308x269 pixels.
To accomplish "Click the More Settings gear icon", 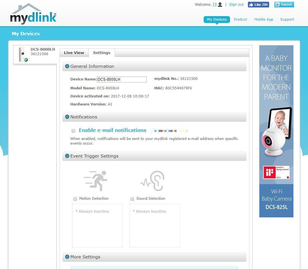I will 67,257.
